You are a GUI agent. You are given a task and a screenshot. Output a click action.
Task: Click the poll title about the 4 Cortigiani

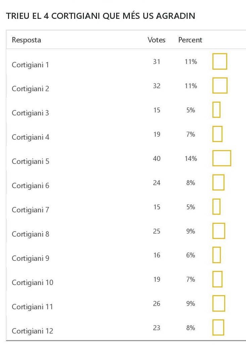[x=101, y=16]
